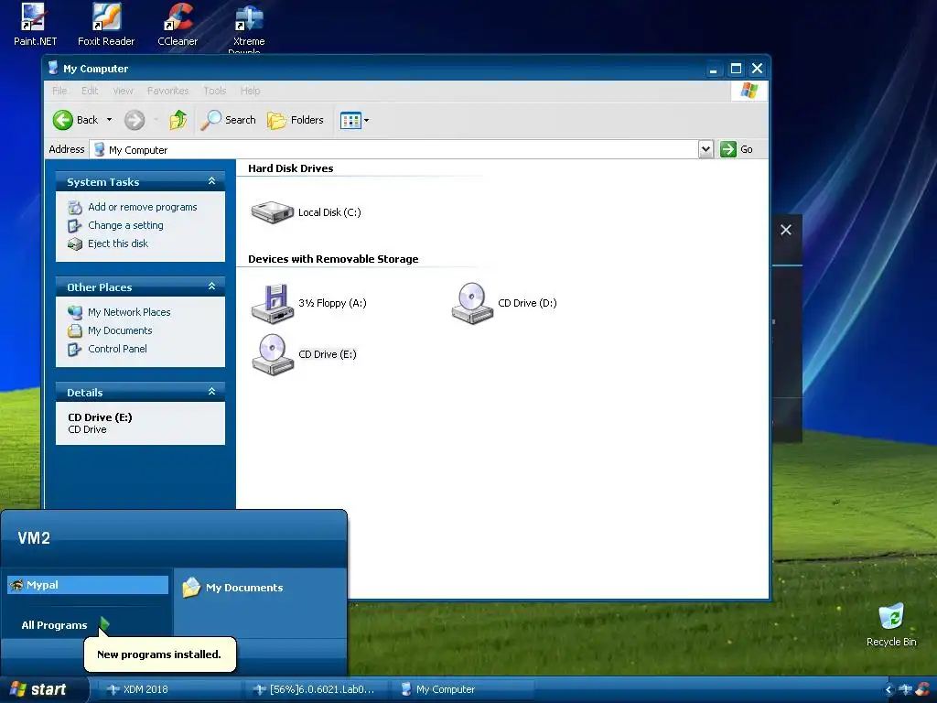Go up one folder level

click(178, 120)
